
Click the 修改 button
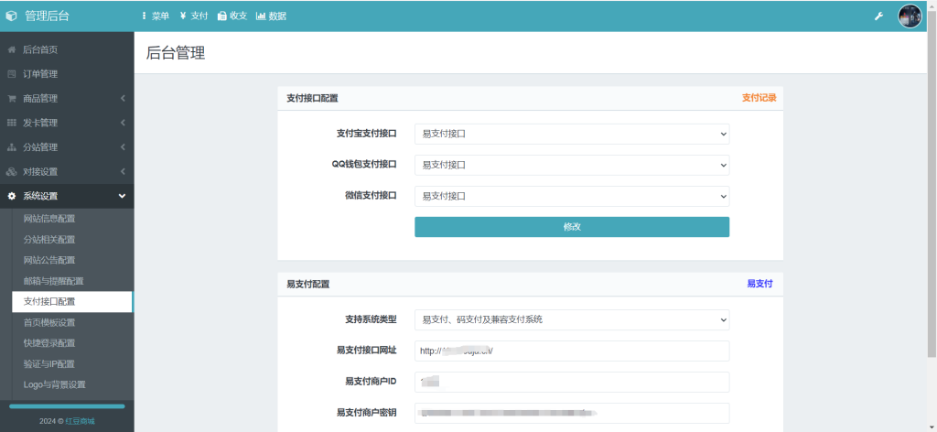(572, 227)
